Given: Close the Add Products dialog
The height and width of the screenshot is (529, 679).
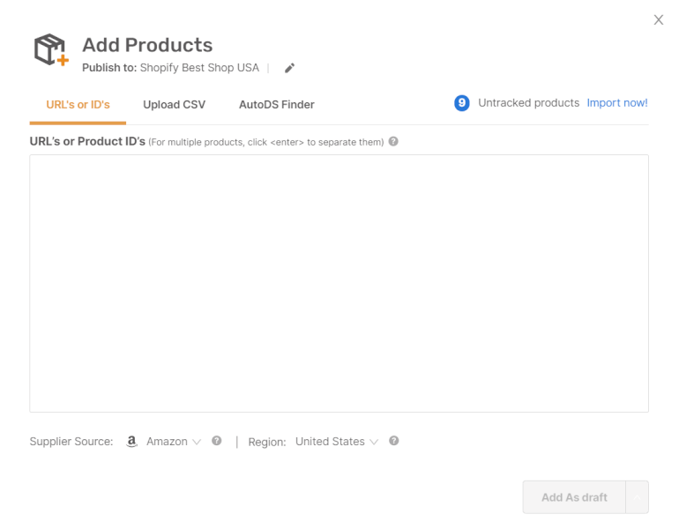Looking at the screenshot, I should [658, 20].
